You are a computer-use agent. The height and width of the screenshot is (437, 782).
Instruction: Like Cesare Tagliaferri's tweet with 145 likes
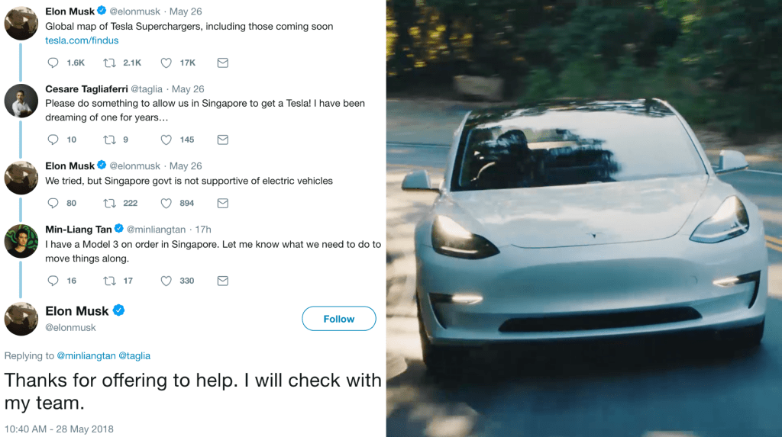click(166, 140)
